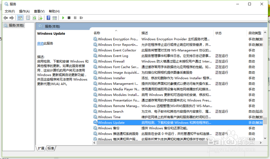Click the Forward arrow toolbar icon
This screenshot has height=159, width=270.
click(12, 18)
